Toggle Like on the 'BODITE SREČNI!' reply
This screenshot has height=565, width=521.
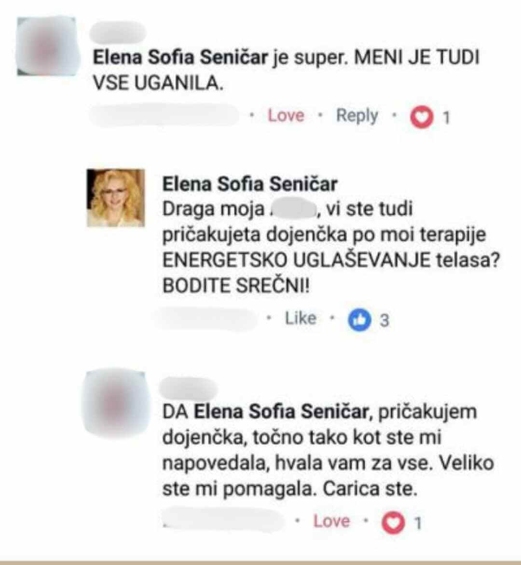301,318
